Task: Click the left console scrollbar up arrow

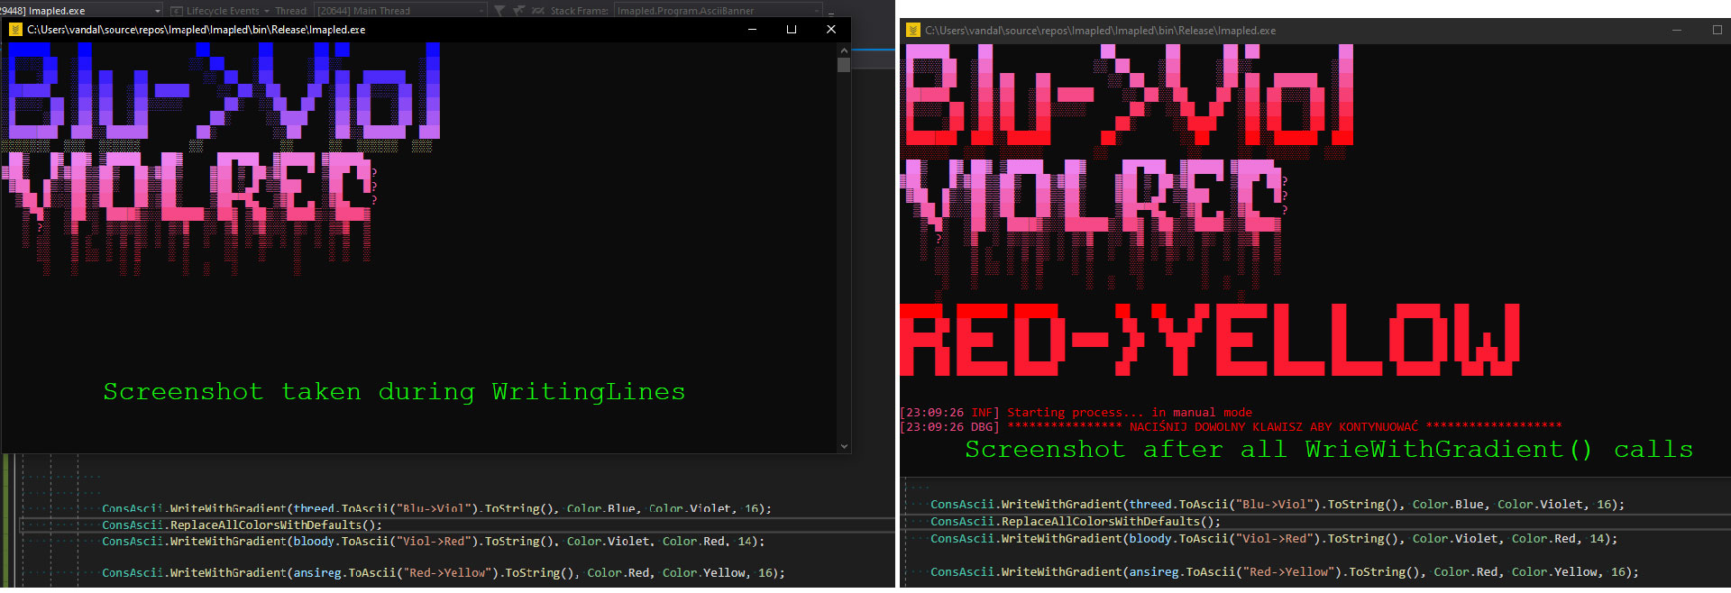Action: tap(844, 50)
